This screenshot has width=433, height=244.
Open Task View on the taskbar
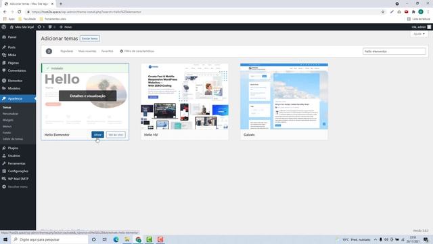(x=104, y=239)
